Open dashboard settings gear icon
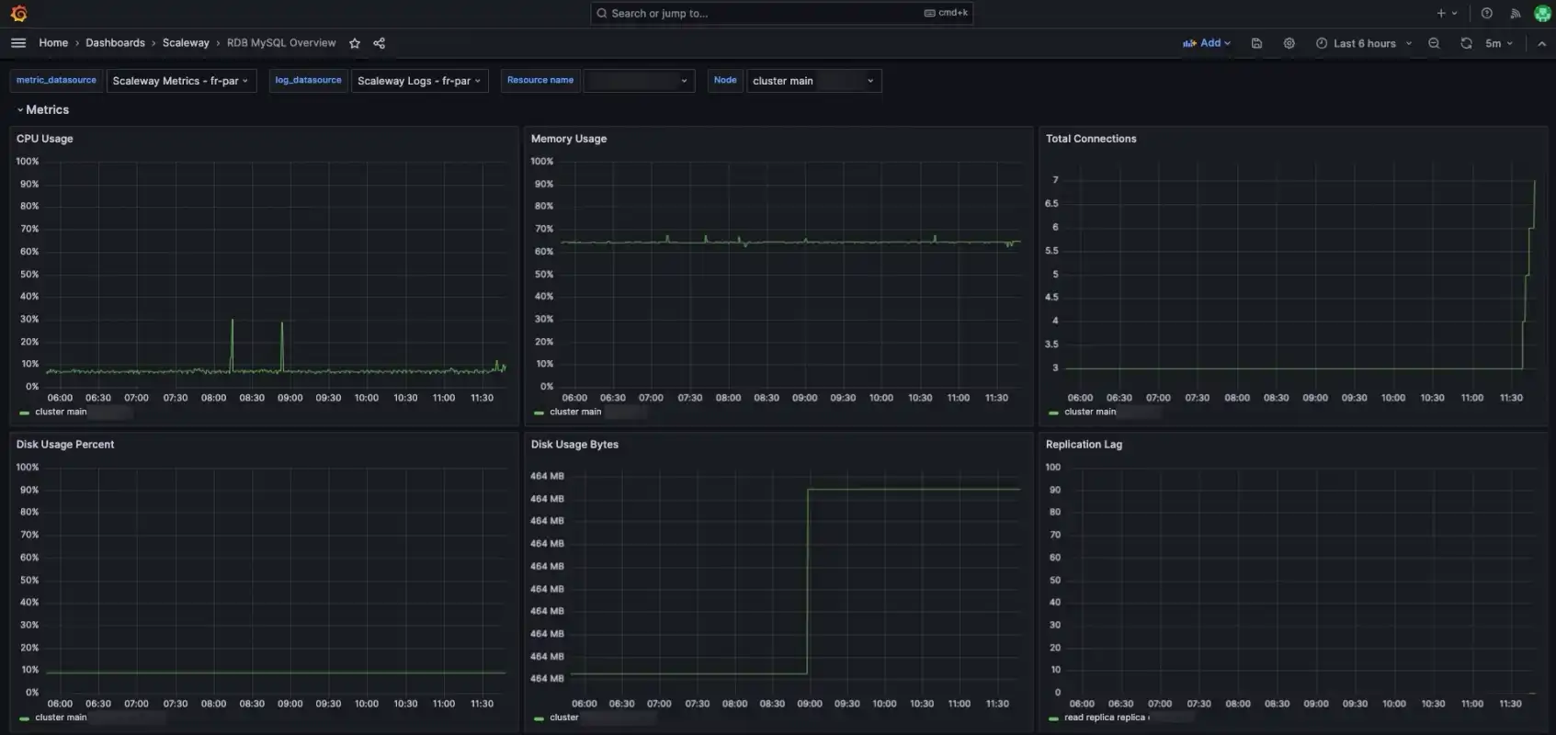 click(x=1289, y=43)
